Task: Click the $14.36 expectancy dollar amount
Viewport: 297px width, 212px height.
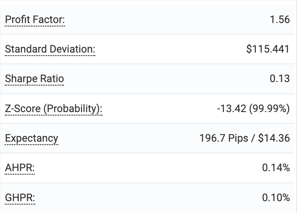Action: point(273,138)
